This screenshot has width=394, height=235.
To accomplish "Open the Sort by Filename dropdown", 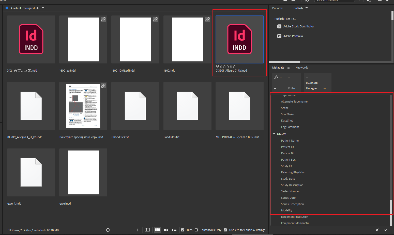I will (x=335, y=1).
